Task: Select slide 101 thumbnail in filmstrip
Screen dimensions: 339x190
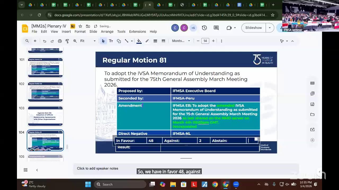Action: [45, 68]
